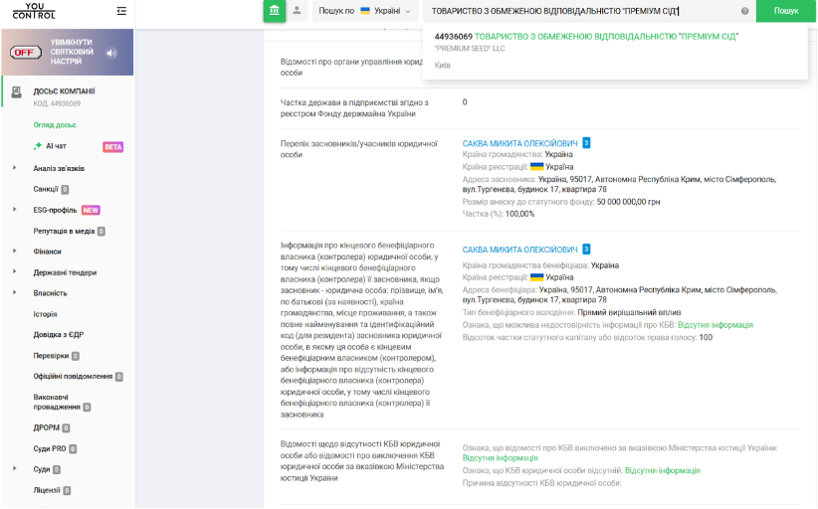Open the 'Пошук по Україні' country dropdown
818x509 pixels.
364,11
